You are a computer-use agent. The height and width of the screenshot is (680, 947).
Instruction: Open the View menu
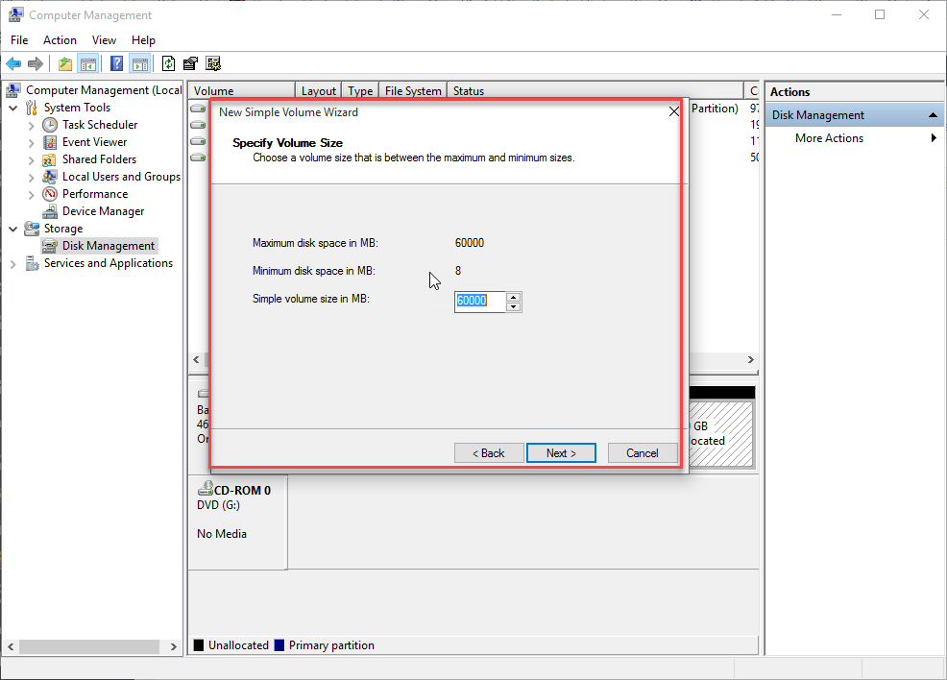tap(104, 40)
